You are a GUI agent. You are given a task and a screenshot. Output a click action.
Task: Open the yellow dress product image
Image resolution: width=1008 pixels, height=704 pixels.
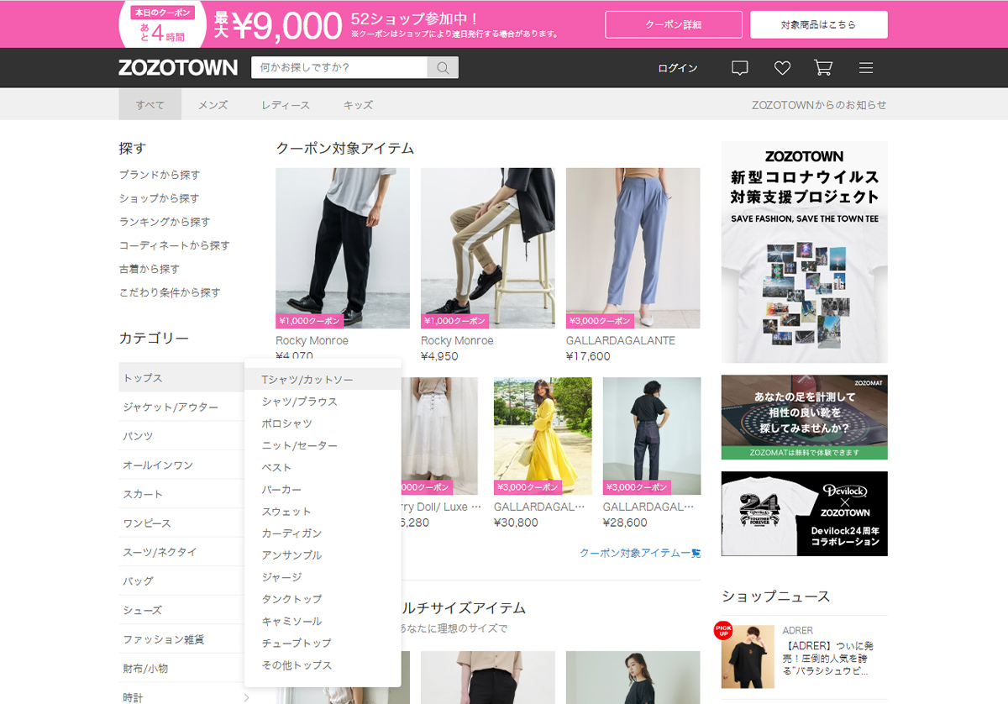tap(543, 436)
